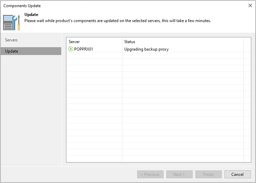Click the < Previous button
This screenshot has width=256, height=183.
tap(150, 174)
